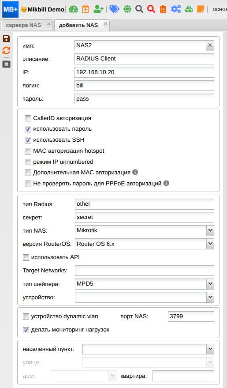Enable использовать API checkbox

(26, 258)
